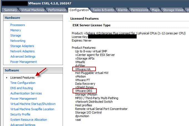Click the 'ESX Server License Type' heading

pyautogui.click(x=91, y=25)
